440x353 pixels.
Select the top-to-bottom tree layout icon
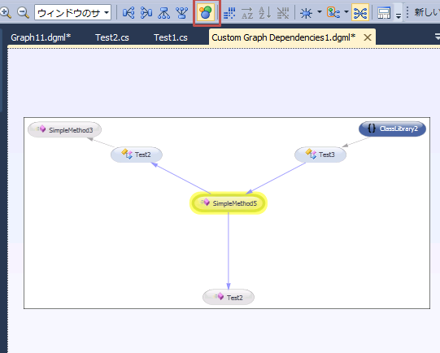pyautogui.click(x=163, y=13)
